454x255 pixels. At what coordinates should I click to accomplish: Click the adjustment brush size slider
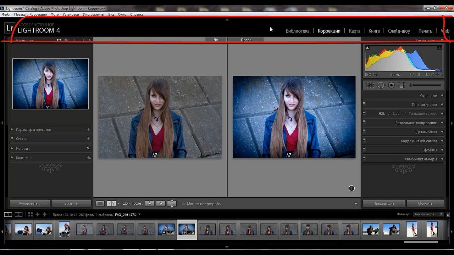coord(425,85)
